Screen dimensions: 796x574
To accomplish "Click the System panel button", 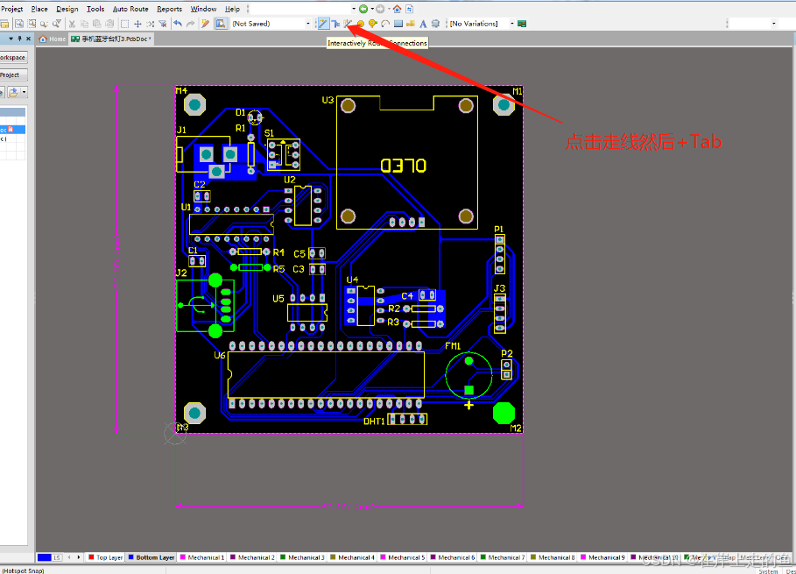I will click(768, 571).
